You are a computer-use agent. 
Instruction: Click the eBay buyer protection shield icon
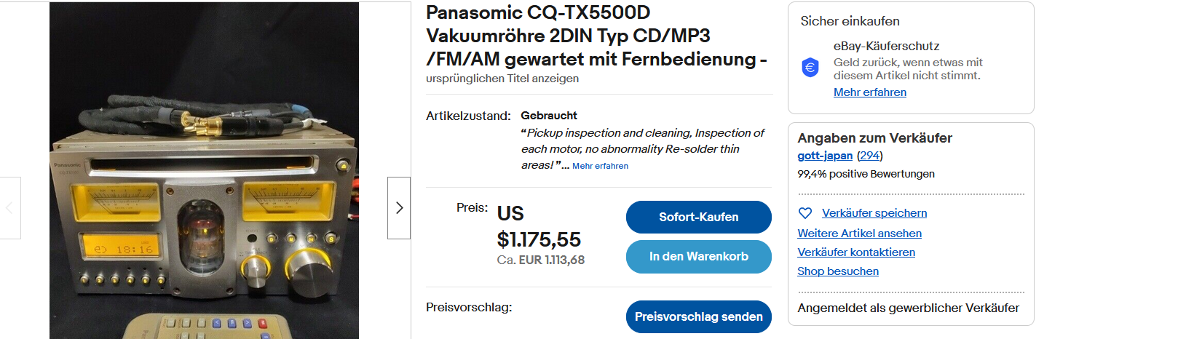click(810, 68)
